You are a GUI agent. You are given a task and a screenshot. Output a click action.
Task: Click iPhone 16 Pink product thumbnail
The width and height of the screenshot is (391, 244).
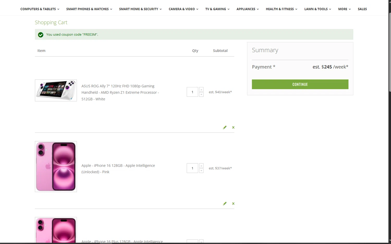tap(56, 167)
